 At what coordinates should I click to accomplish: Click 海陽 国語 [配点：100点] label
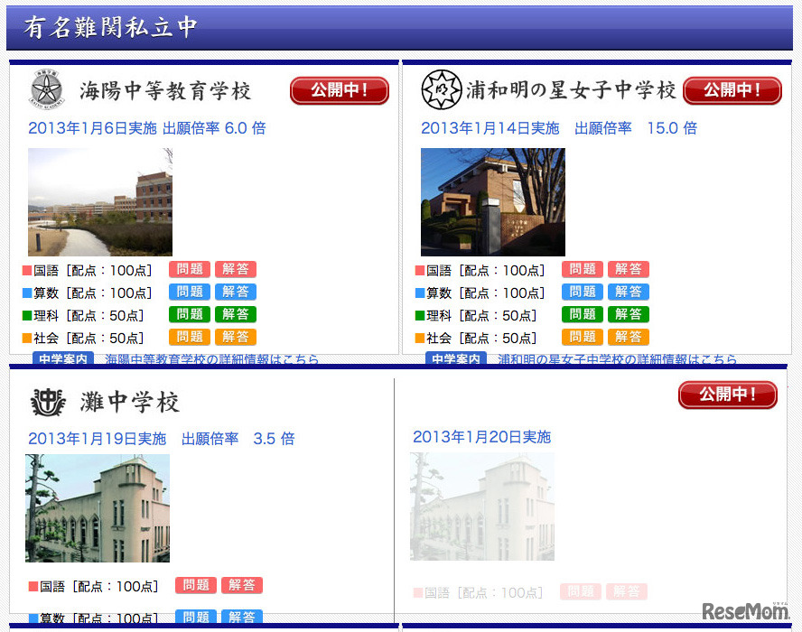[88, 270]
